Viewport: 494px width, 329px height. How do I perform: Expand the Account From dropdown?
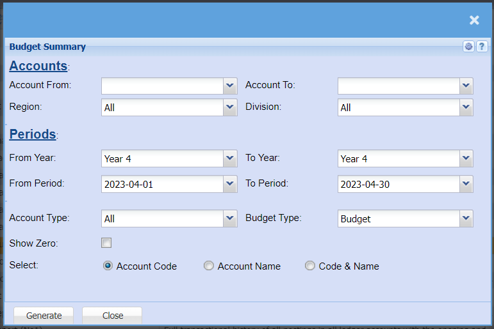[x=230, y=86]
